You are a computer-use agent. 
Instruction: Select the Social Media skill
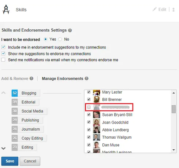(x=32, y=111)
